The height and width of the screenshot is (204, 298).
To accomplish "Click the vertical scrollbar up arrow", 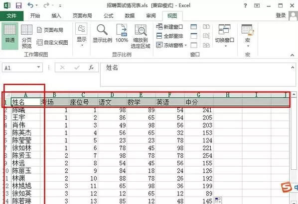I will [x=294, y=94].
